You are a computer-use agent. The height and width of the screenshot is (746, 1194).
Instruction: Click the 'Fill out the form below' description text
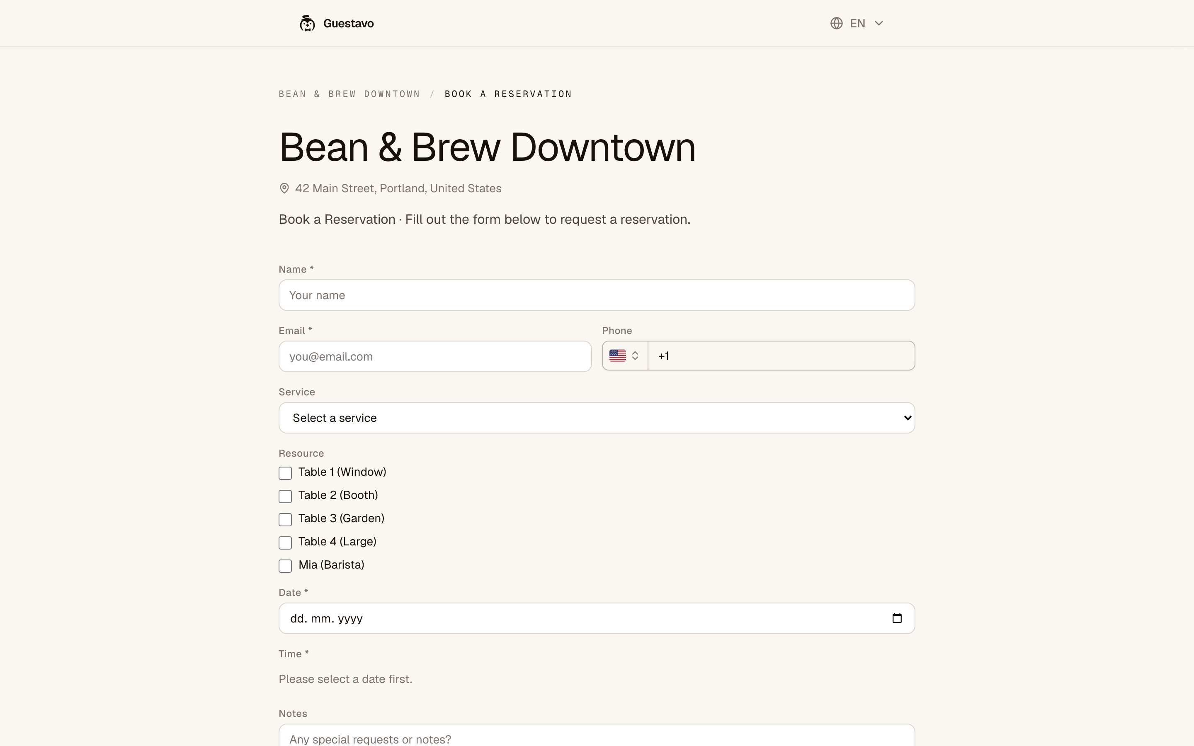548,220
